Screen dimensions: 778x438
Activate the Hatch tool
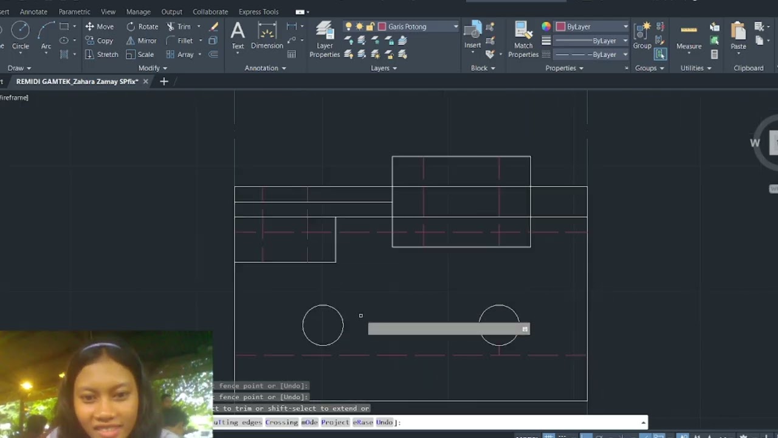tap(64, 55)
